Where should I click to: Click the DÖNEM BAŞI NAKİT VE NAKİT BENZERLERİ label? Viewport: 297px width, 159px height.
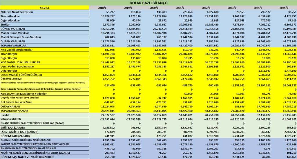(x=27, y=157)
